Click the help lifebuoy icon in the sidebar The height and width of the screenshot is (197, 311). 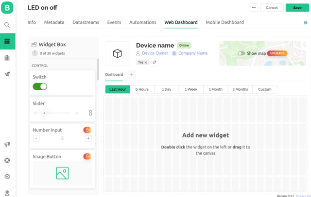coord(7,160)
